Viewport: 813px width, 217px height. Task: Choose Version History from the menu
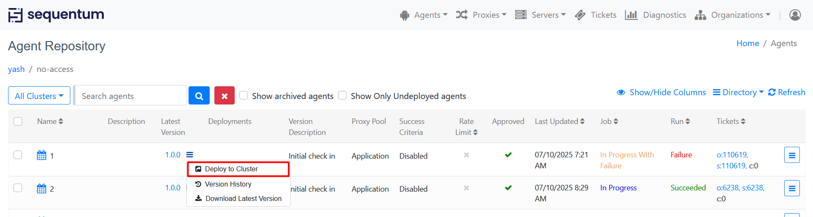[228, 184]
